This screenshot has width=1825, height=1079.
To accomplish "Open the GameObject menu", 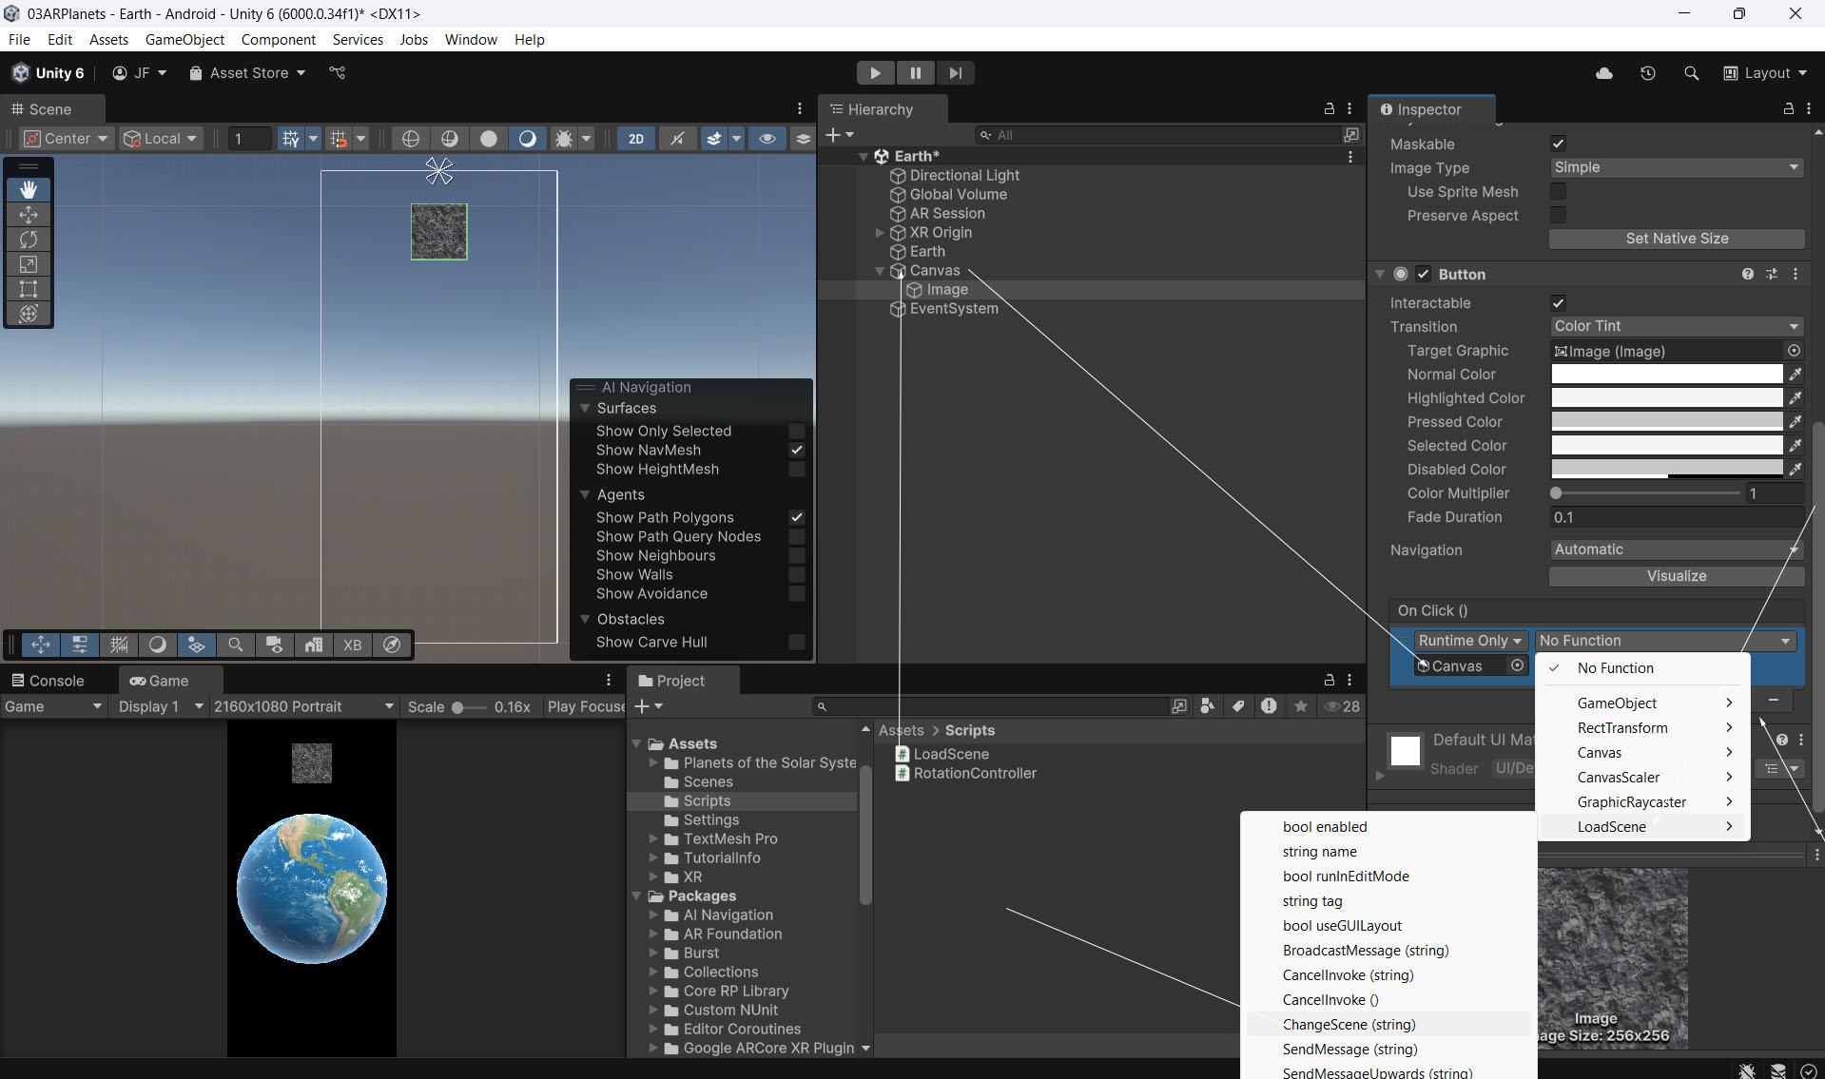I will coord(184,39).
